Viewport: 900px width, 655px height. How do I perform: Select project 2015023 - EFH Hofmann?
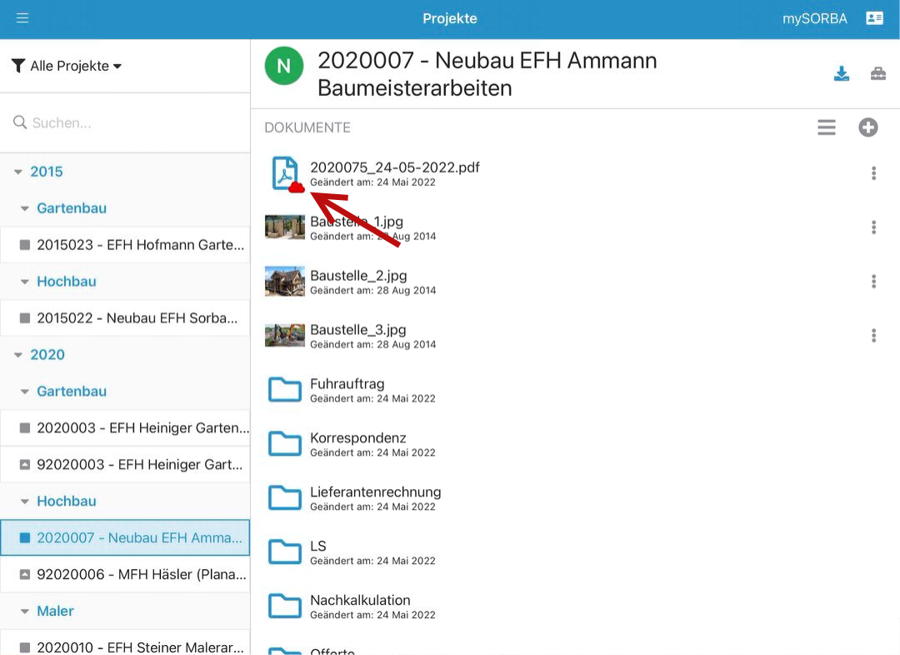click(x=133, y=245)
